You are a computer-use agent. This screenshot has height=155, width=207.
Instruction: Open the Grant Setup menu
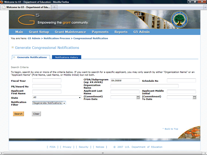(39, 32)
